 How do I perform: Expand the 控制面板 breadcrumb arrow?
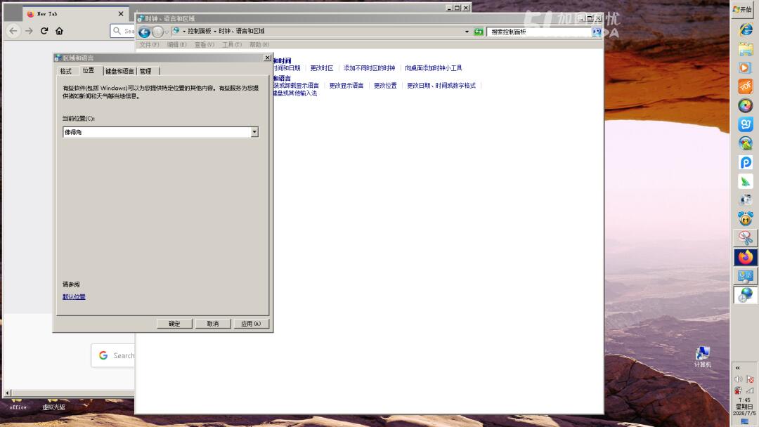tap(215, 32)
